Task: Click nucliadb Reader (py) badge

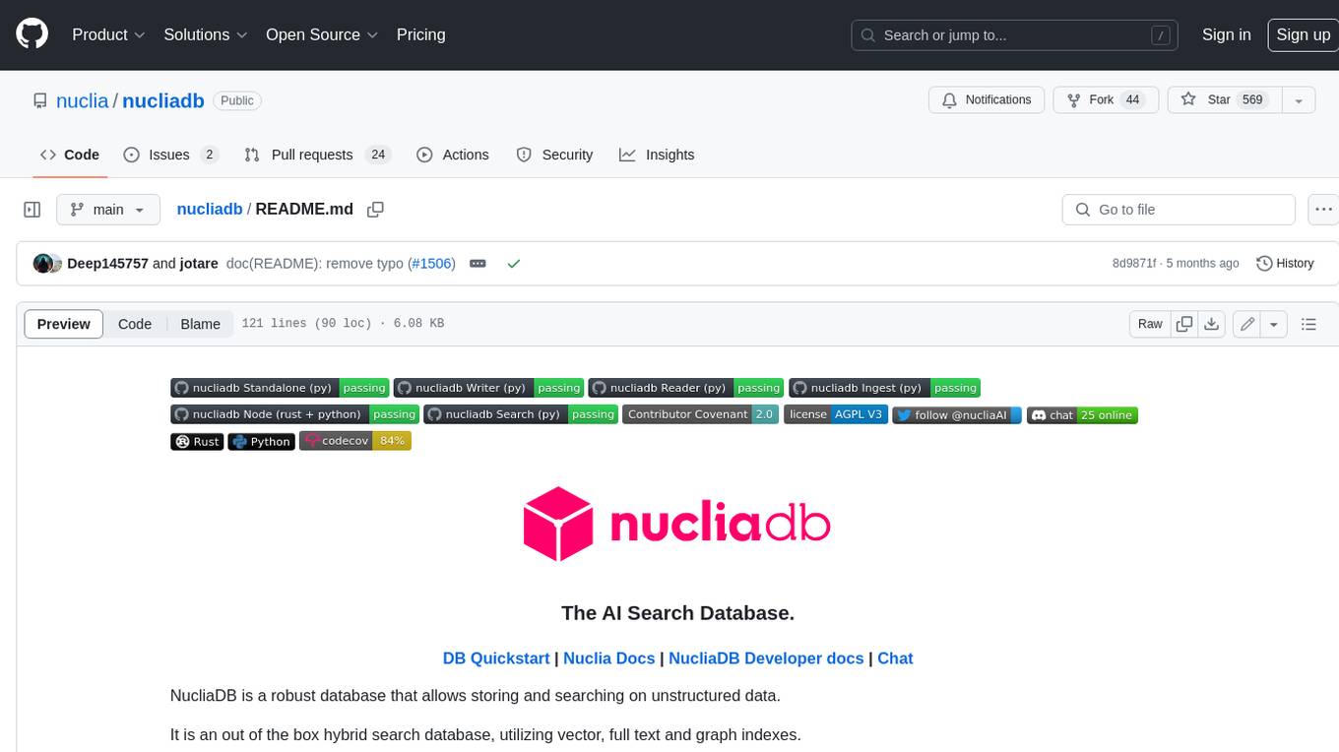Action: [x=685, y=388]
